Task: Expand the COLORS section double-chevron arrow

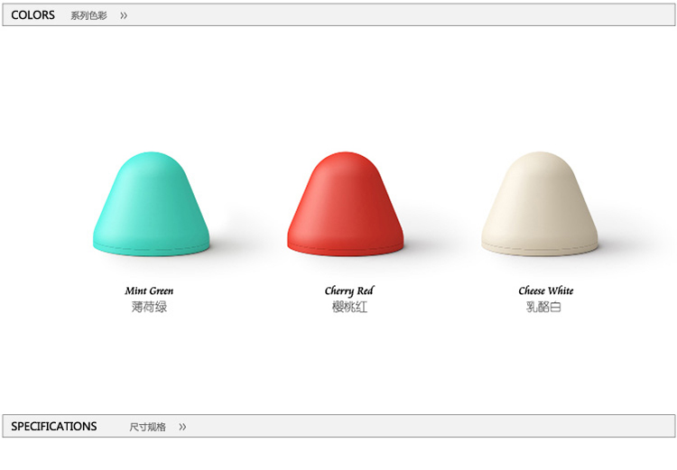Action: (x=124, y=15)
